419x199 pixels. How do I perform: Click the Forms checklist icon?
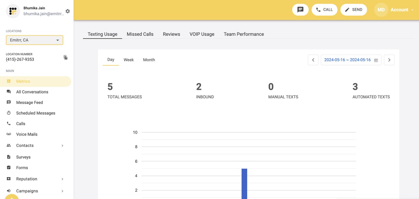click(9, 168)
